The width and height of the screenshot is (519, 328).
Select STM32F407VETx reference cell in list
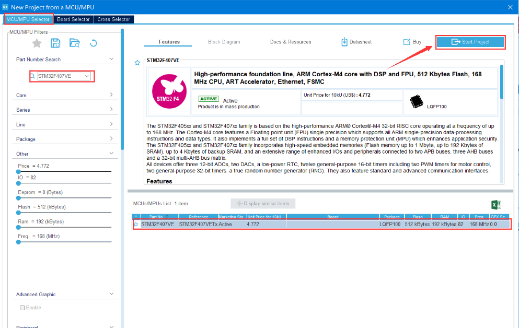(198, 224)
